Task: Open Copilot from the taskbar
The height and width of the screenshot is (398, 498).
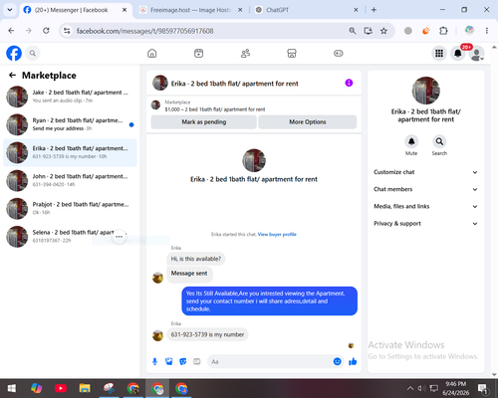Action: (x=36, y=388)
